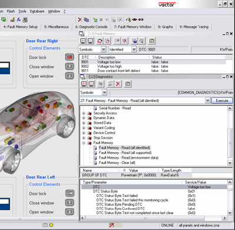235x230 pixels.
Task: Click the magnifier search icon in Fault Memory toolbar
Action: point(141,41)
